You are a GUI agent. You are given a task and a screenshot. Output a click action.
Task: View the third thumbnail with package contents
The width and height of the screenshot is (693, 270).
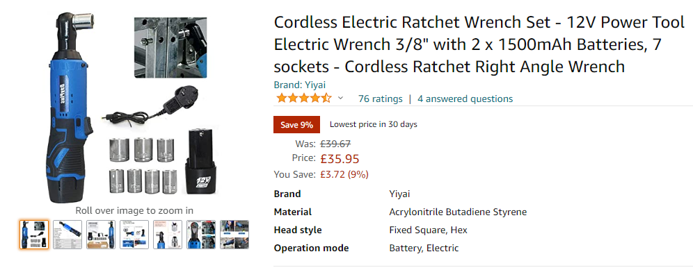coord(101,235)
